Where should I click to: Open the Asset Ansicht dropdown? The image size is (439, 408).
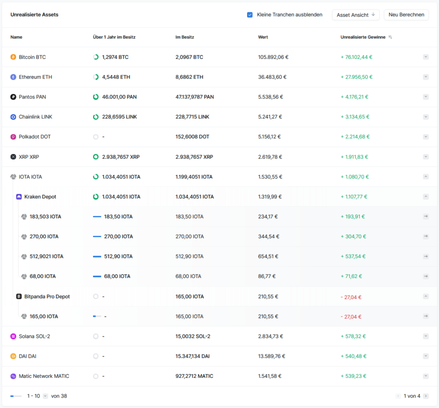pyautogui.click(x=356, y=15)
